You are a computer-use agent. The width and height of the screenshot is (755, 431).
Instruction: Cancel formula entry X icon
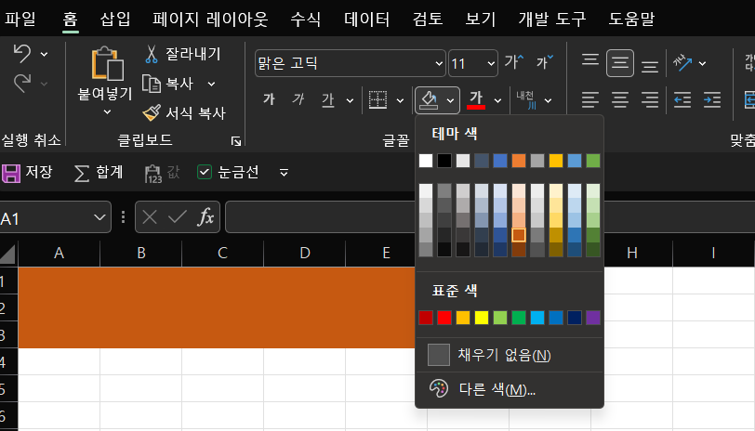[x=150, y=217]
